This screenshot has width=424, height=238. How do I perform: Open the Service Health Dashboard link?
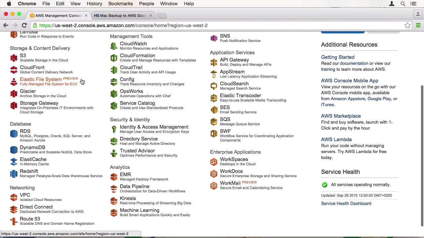[x=346, y=204]
